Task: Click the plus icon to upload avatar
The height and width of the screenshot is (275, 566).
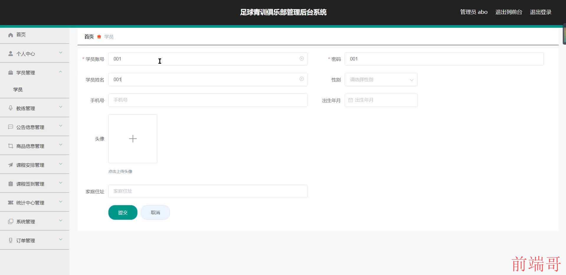Action: 133,139
